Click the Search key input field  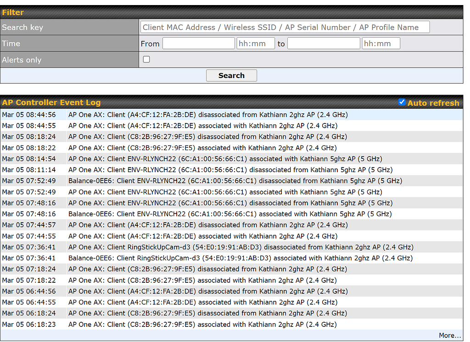click(285, 27)
